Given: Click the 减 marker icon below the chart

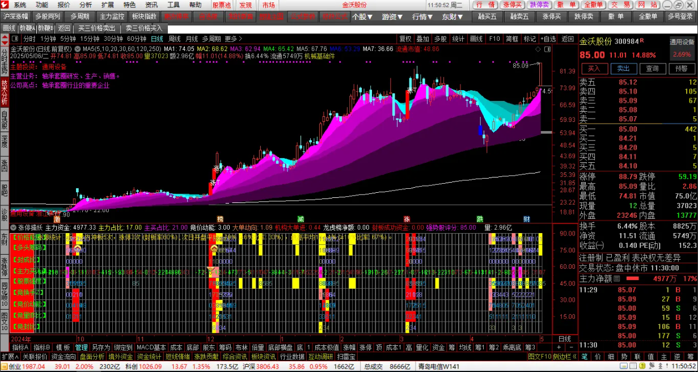Looking at the screenshot, I should tap(301, 219).
